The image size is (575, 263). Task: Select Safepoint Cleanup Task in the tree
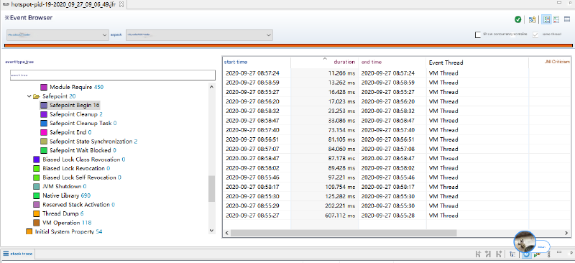[83, 124]
